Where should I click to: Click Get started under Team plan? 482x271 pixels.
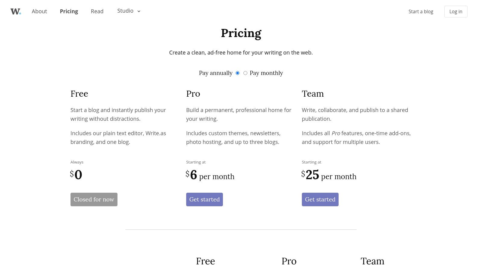coord(320,199)
